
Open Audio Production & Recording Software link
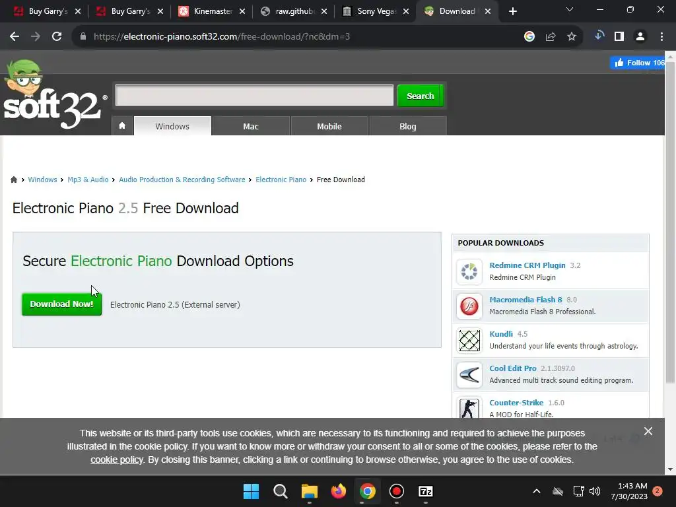pyautogui.click(x=182, y=180)
